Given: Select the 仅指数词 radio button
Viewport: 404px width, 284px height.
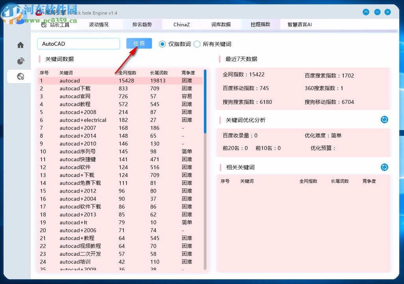Looking at the screenshot, I should [x=162, y=44].
